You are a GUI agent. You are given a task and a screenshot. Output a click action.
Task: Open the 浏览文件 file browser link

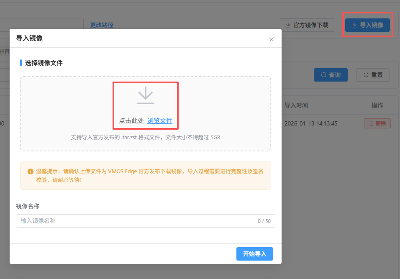[x=160, y=120]
